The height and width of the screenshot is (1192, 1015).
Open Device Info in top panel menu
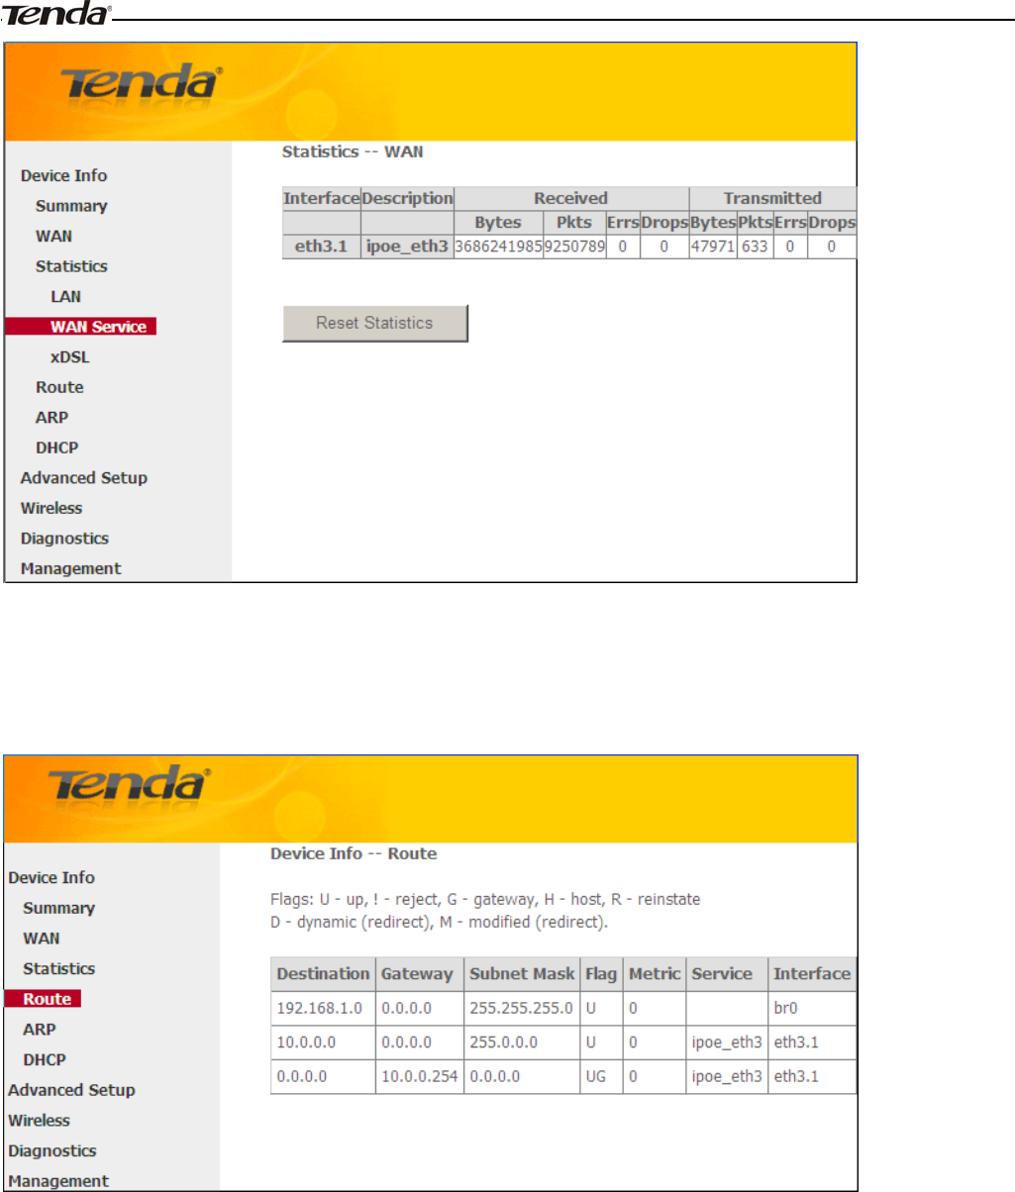63,175
